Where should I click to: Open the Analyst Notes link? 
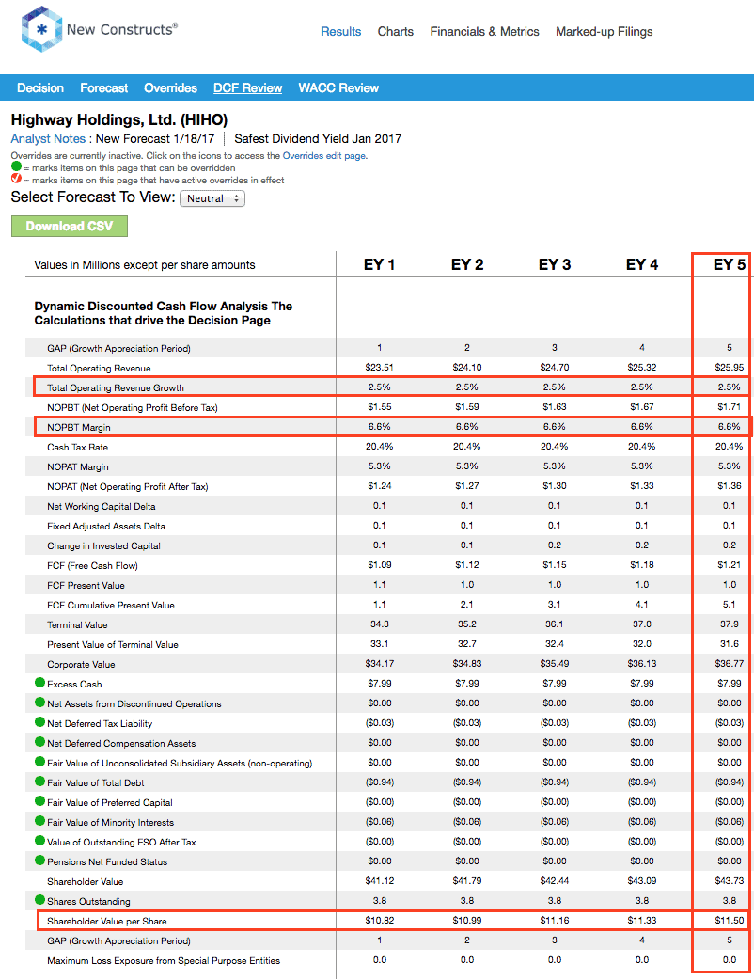point(48,138)
